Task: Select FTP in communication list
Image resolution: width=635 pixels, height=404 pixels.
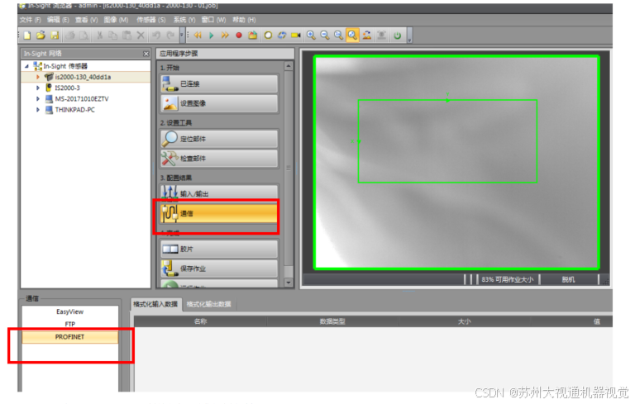Action: 69,324
